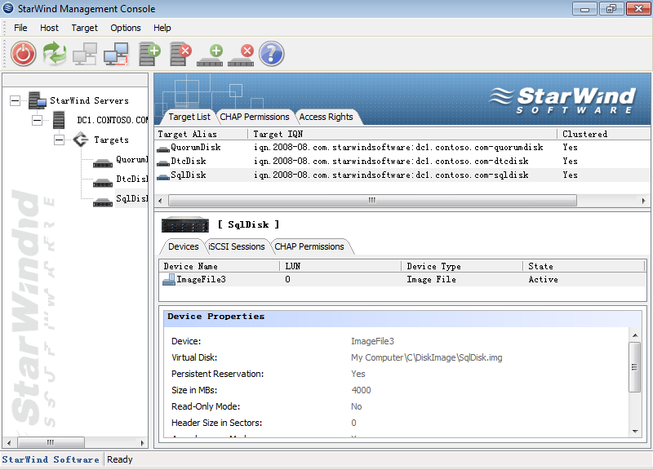Select QuorumDisk row in target list

pos(196,148)
